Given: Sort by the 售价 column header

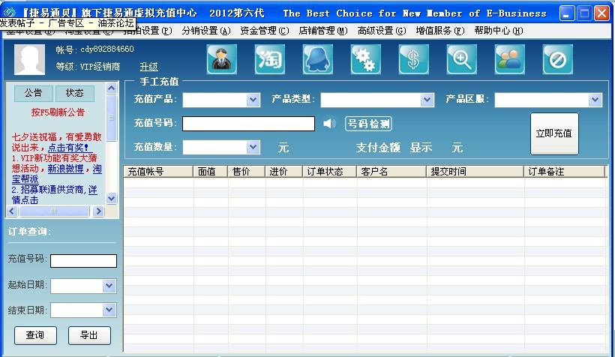Looking at the screenshot, I should pyautogui.click(x=247, y=172).
